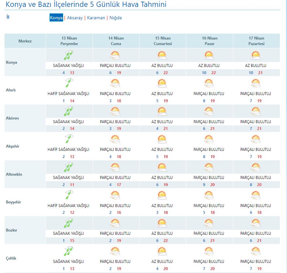Image resolution: width=287 pixels, height=273 pixels.
Task: Click Konya's rain shower icon for 13 Nisan
Action: (69, 55)
